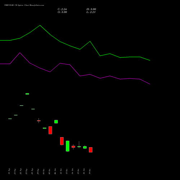This screenshot has width=180, height=180.
Task: Click the green bar above 01 Oct
Action: coord(45,128)
